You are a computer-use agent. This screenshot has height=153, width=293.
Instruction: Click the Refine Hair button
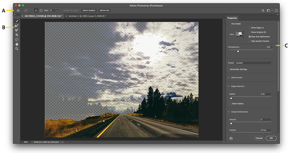point(104,11)
